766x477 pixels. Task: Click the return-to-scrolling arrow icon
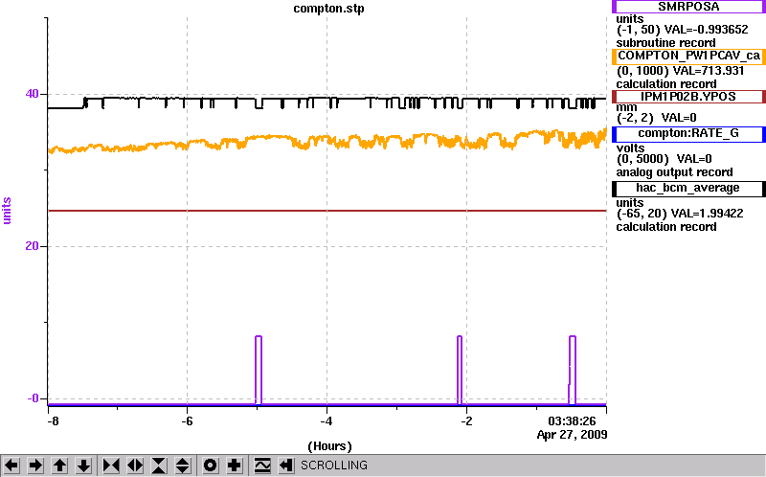pos(285,466)
